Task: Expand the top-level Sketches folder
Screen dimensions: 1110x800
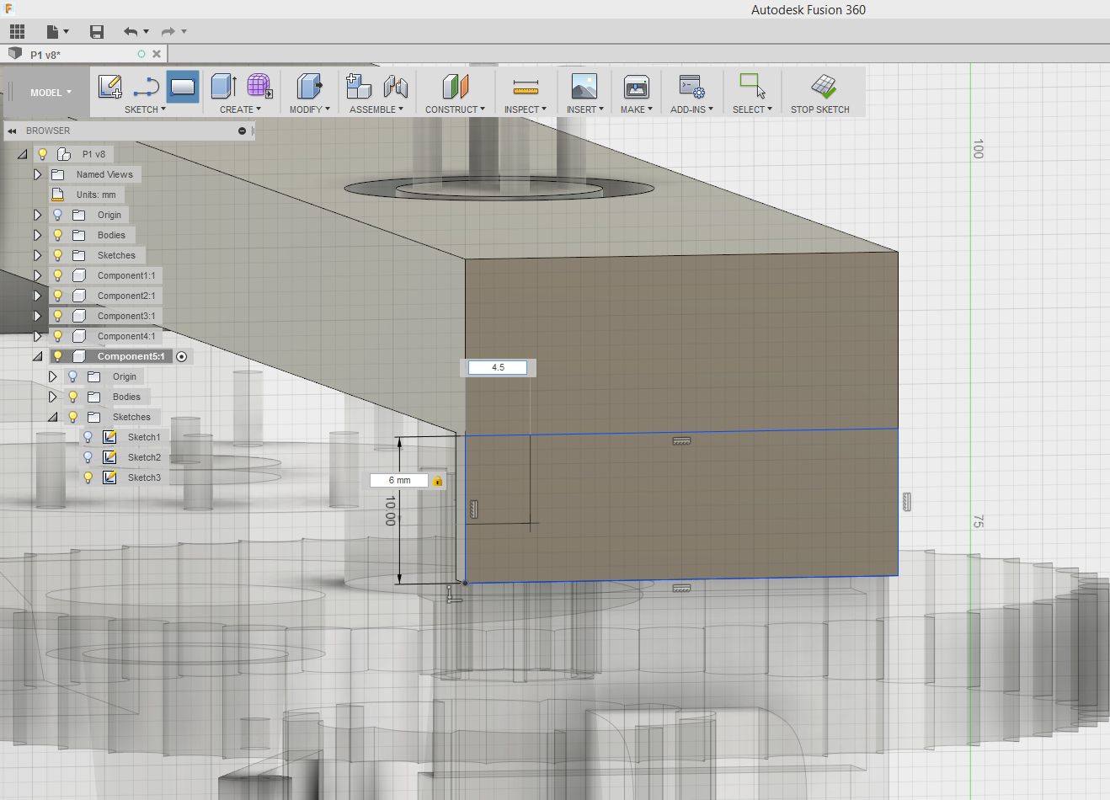Action: coord(37,255)
